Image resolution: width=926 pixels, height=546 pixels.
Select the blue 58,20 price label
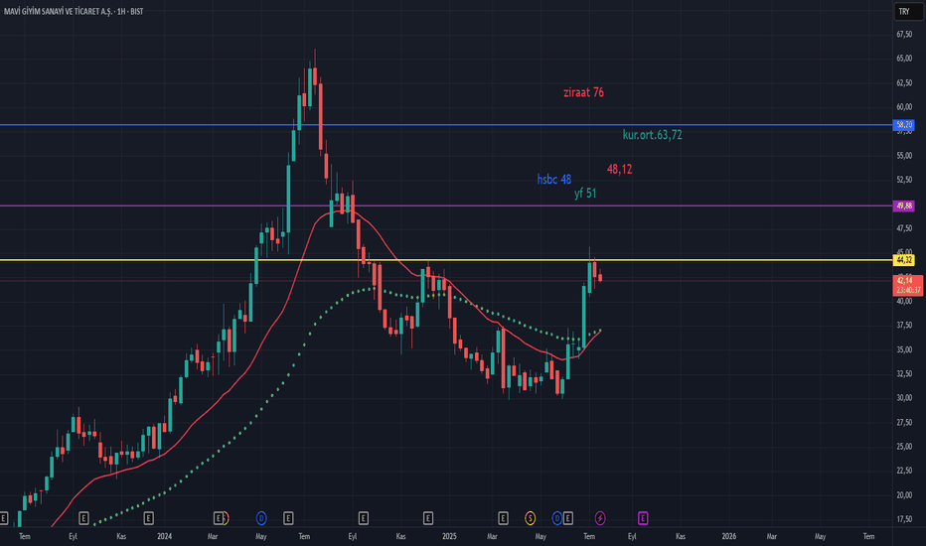coord(904,124)
